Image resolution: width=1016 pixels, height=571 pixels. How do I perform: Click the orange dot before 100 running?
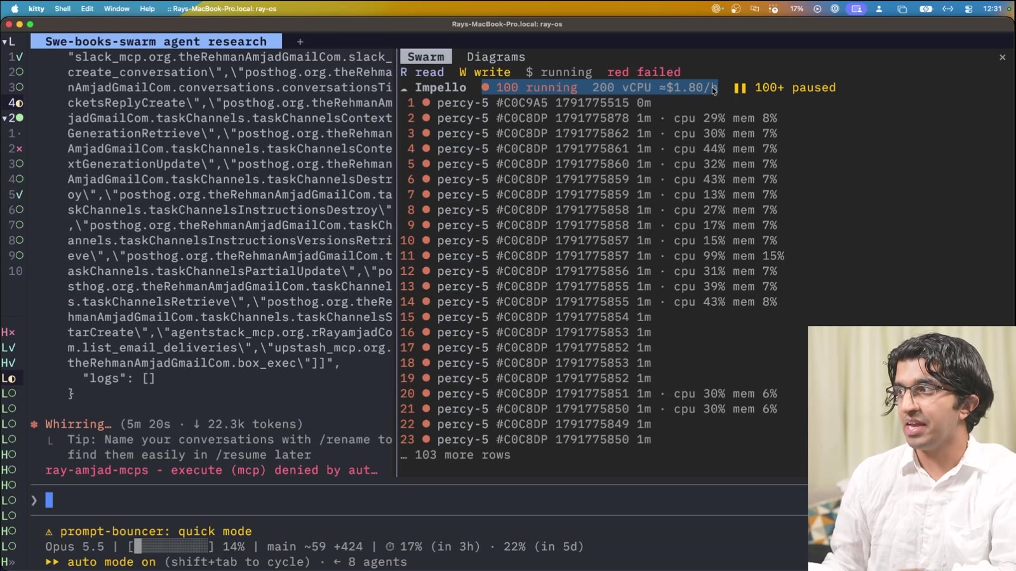pos(486,88)
